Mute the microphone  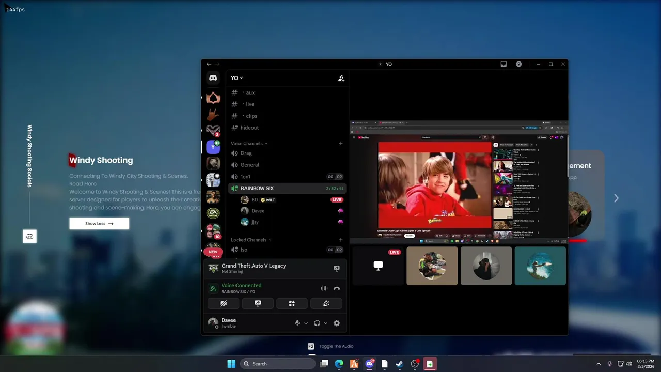point(297,323)
